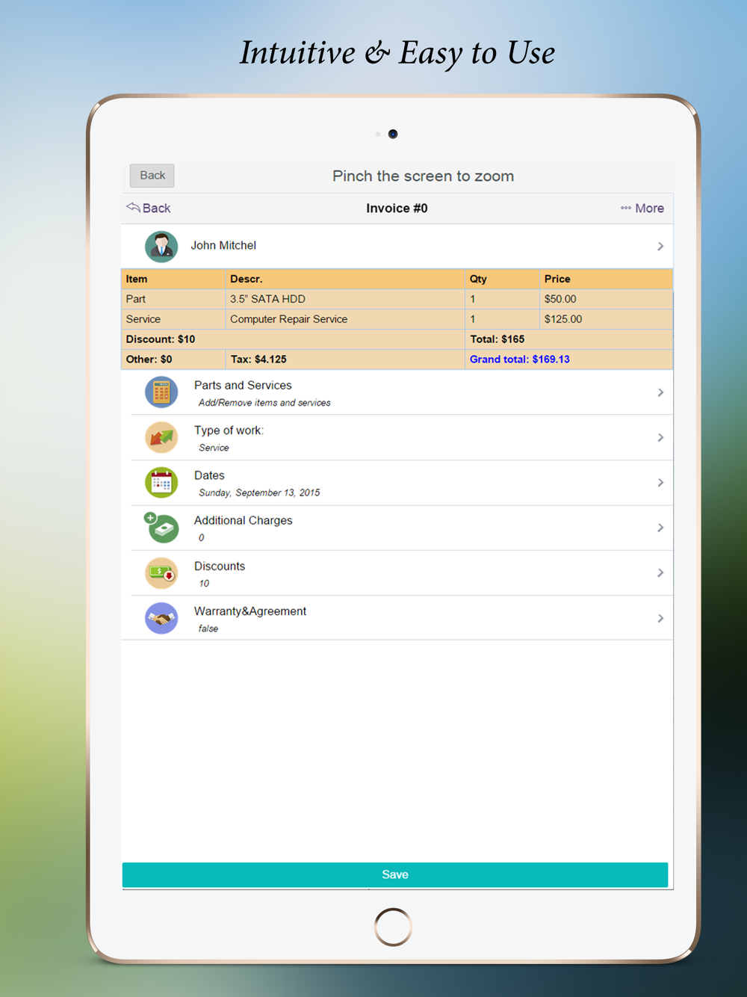Click the Grand total: $169.13 value
Screen dimensions: 747x997
coord(520,359)
